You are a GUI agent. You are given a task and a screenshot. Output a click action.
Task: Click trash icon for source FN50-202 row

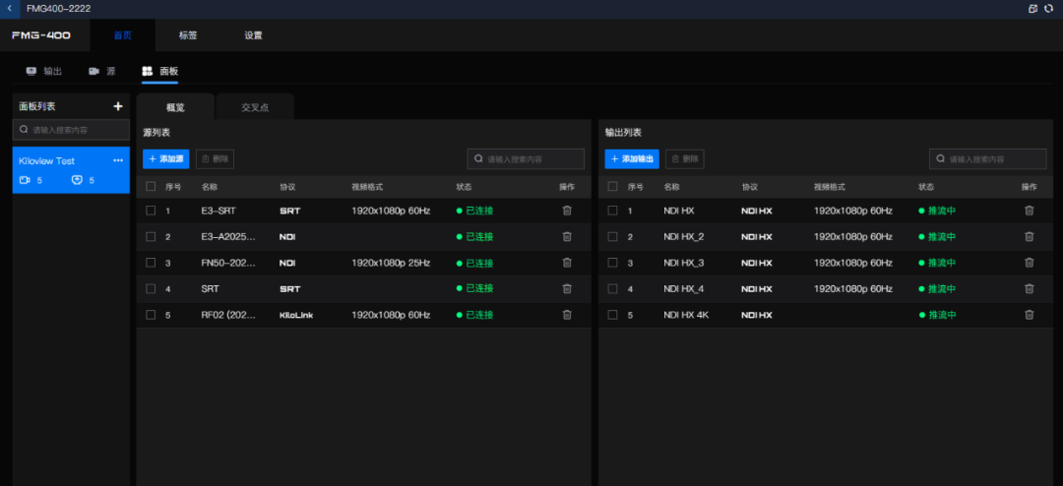pyautogui.click(x=567, y=263)
